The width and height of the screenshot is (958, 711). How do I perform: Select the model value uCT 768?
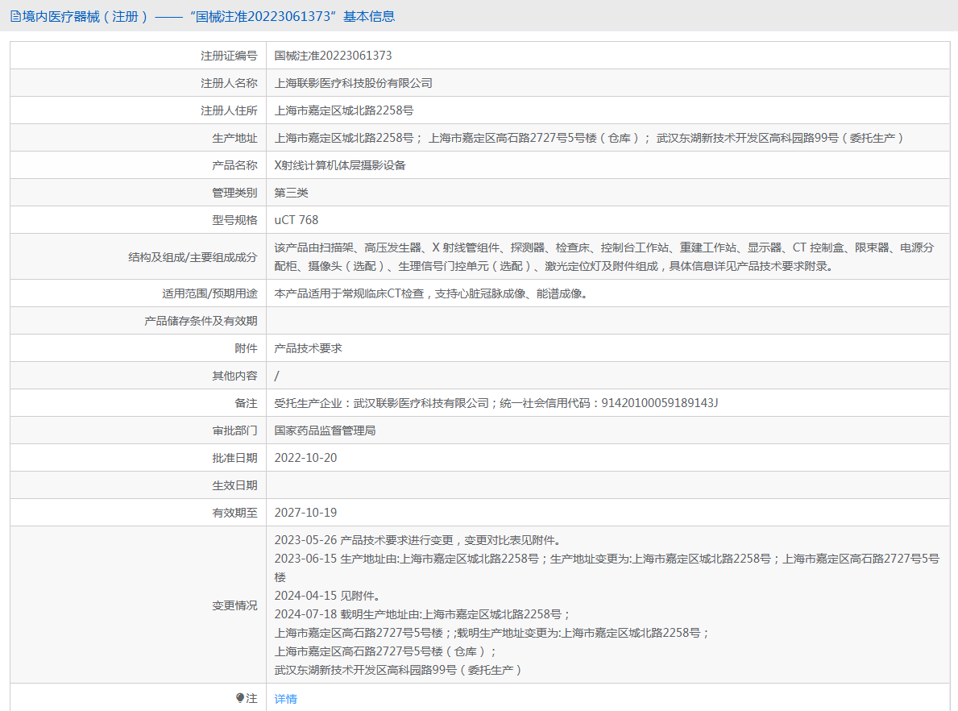pyautogui.click(x=296, y=220)
